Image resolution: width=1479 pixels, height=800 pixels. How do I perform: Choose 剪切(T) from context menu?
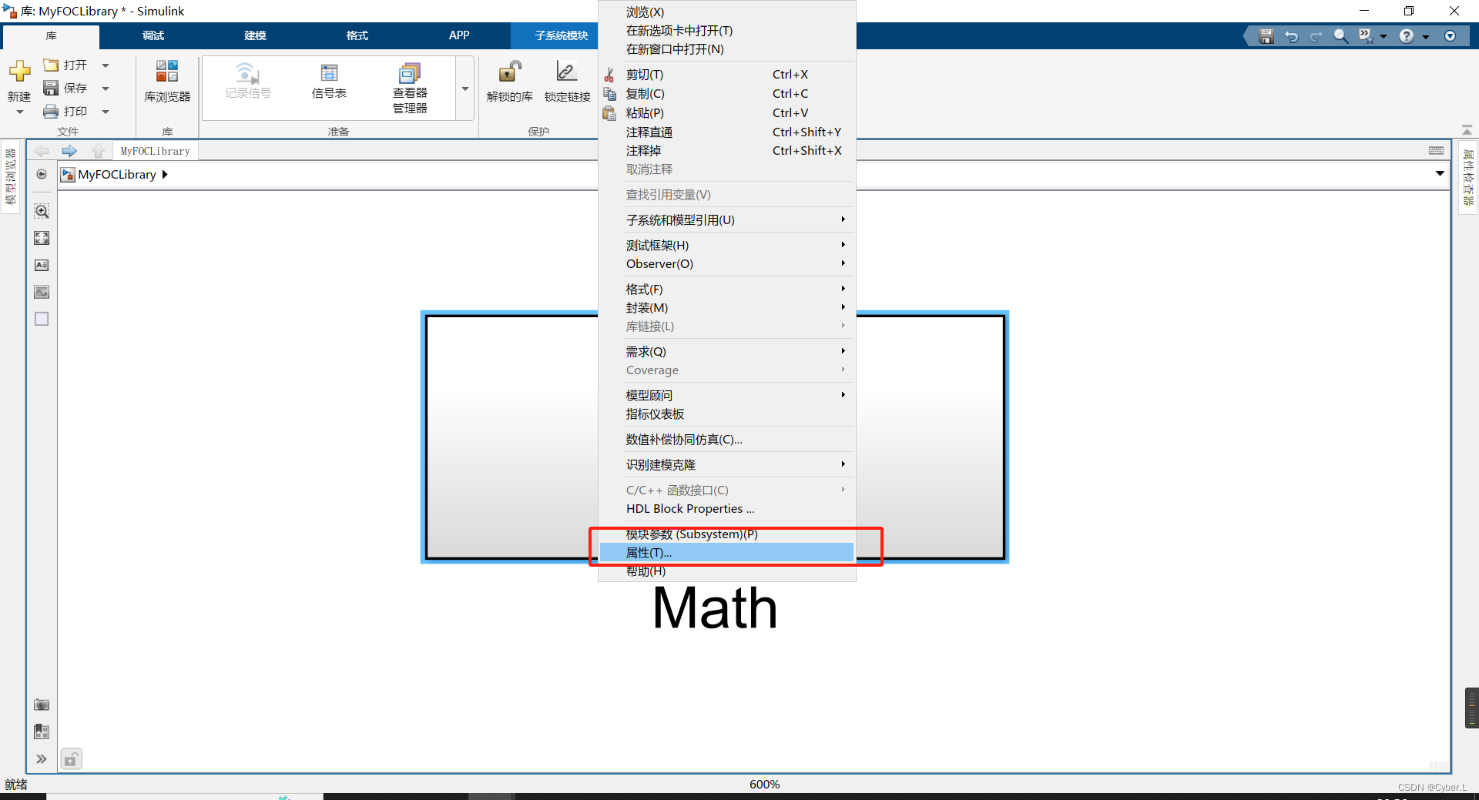(726, 75)
